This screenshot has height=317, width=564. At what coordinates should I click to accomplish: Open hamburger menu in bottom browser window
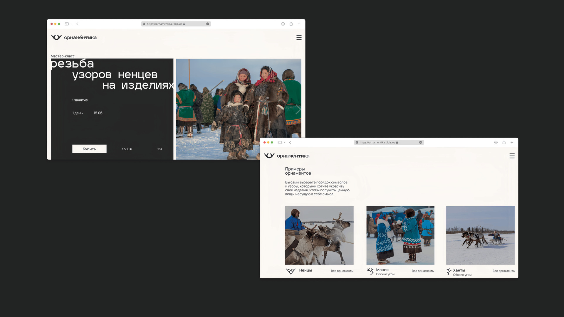coord(512,156)
